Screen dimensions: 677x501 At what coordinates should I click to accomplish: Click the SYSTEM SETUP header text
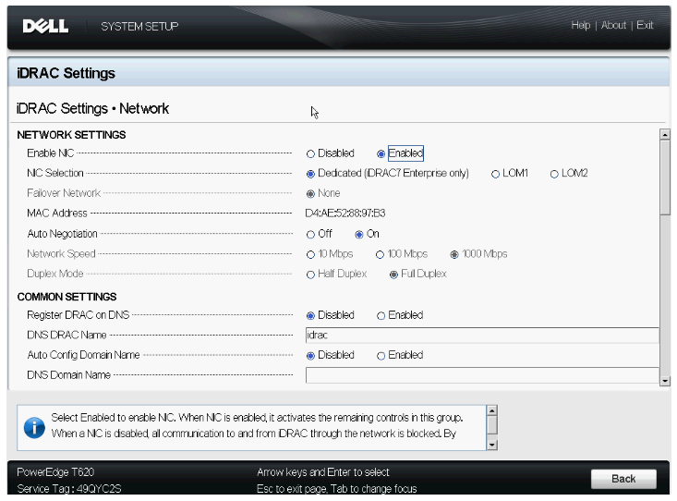coord(139,27)
